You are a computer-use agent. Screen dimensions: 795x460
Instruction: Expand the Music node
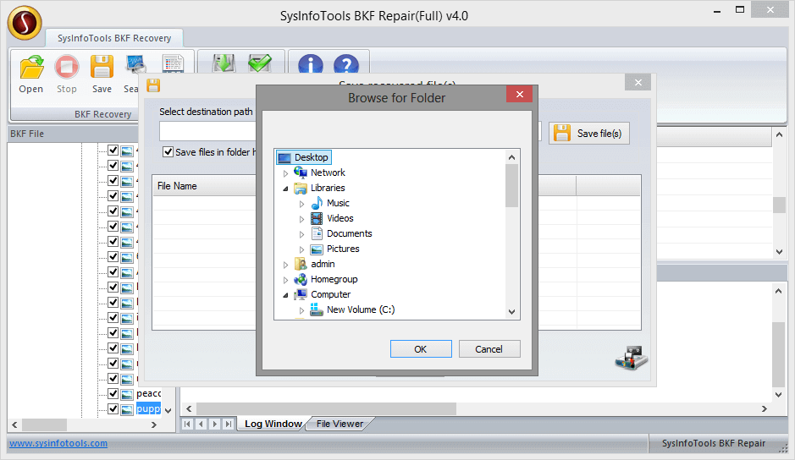click(x=301, y=204)
